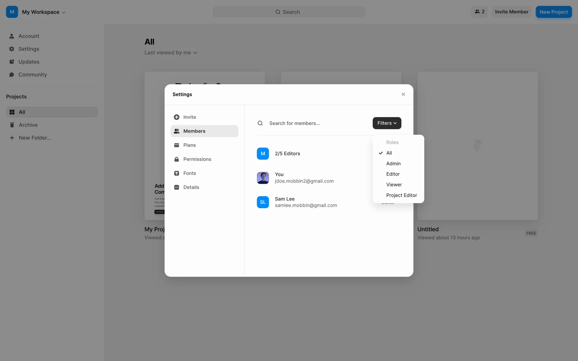
Task: Open the Plans section
Action: click(189, 145)
